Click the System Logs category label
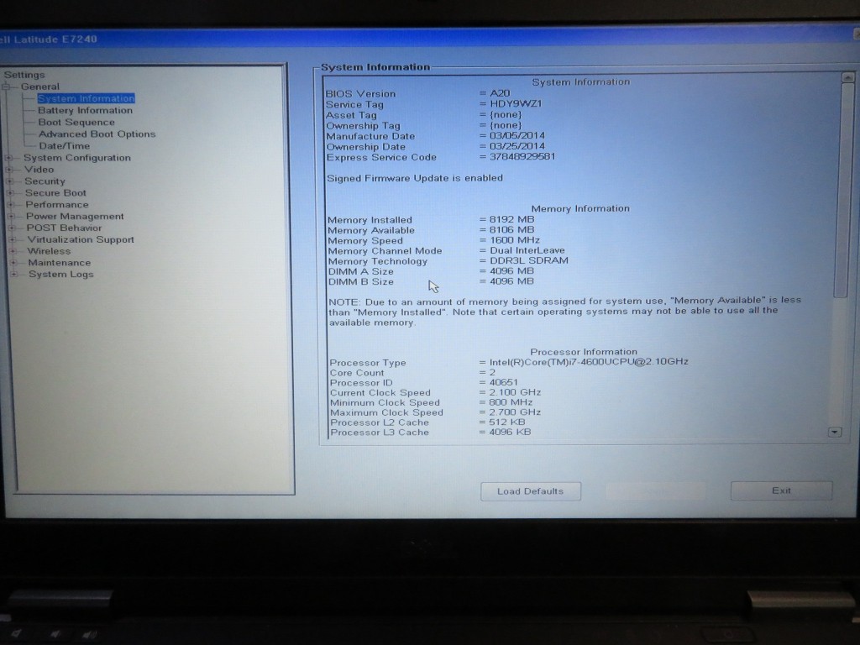The width and height of the screenshot is (860, 645). 60,275
